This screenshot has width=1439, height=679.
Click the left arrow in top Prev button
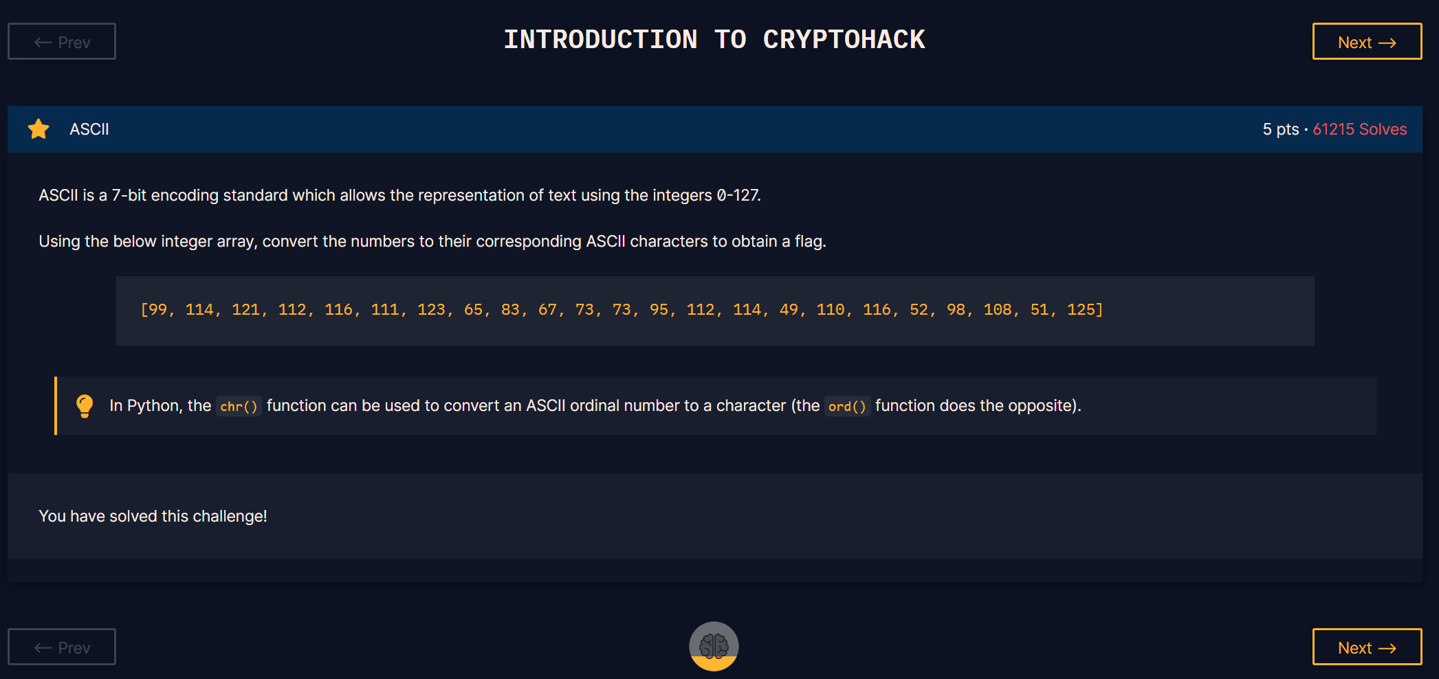[x=43, y=43]
